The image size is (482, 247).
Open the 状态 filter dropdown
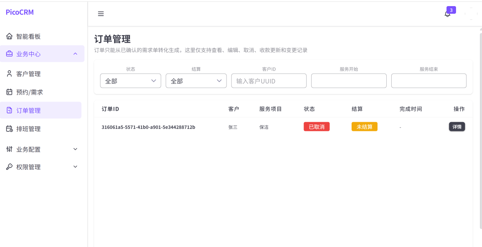131,81
